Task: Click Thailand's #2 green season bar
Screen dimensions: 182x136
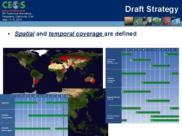Action: coord(155,83)
